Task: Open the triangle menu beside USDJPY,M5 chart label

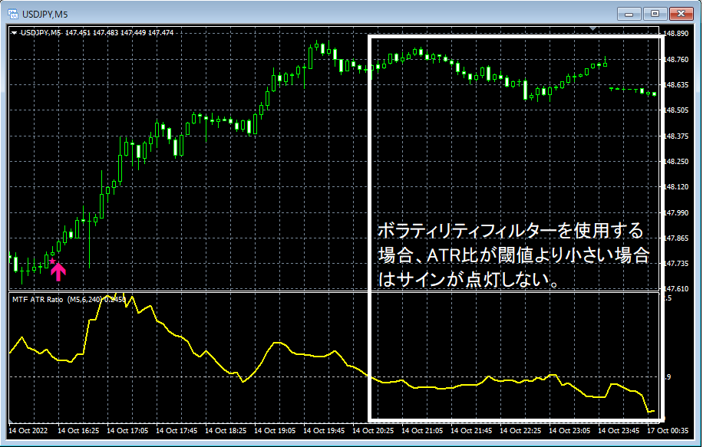Action: pyautogui.click(x=15, y=33)
